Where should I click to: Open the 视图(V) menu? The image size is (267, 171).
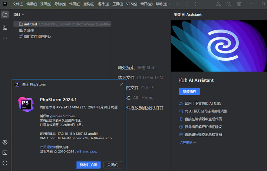click(46, 4)
